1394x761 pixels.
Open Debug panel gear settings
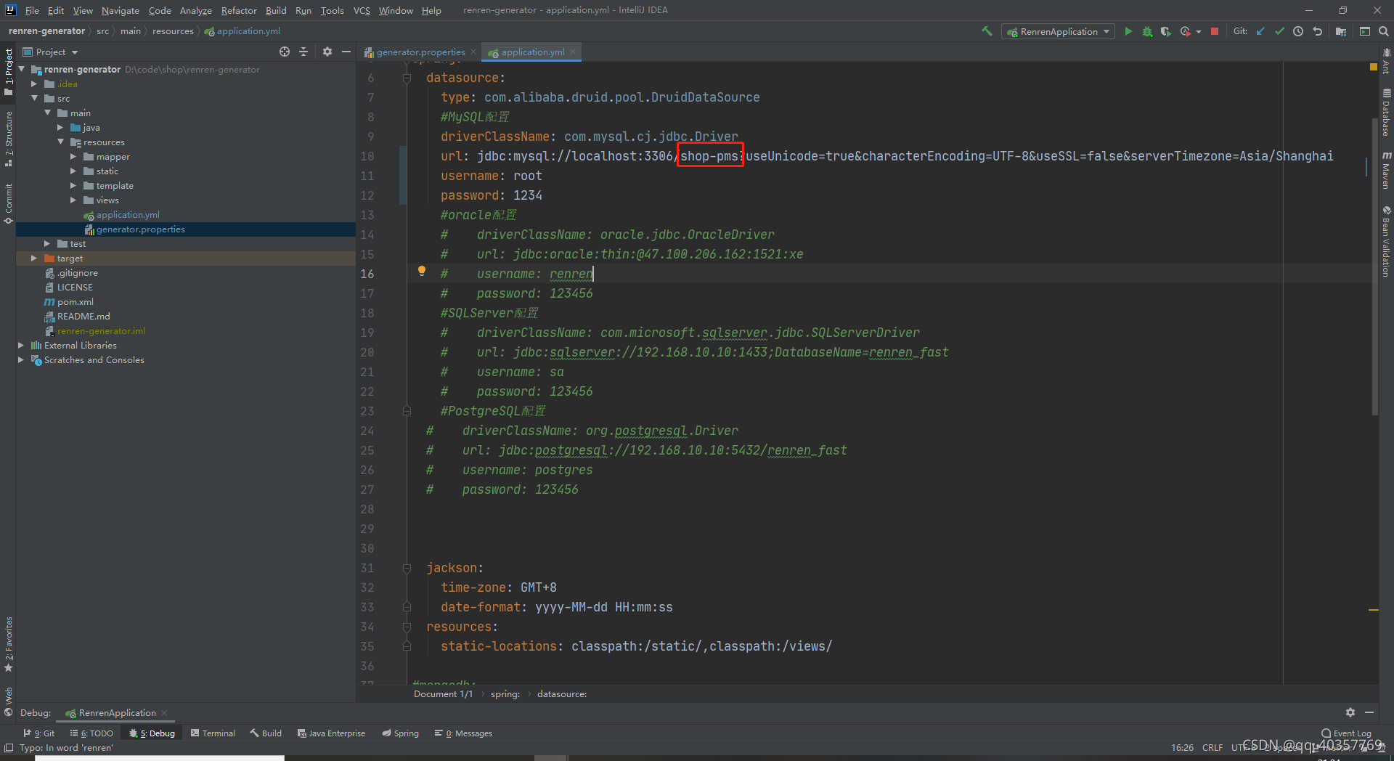(x=1350, y=712)
